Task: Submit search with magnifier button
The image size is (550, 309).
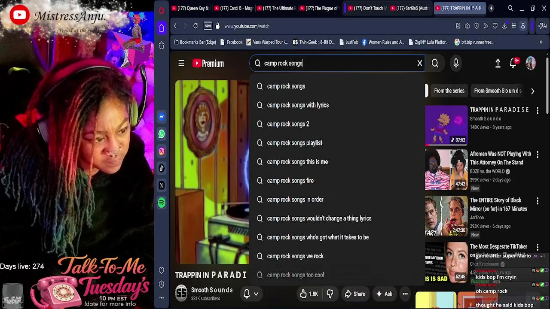Action: click(435, 64)
